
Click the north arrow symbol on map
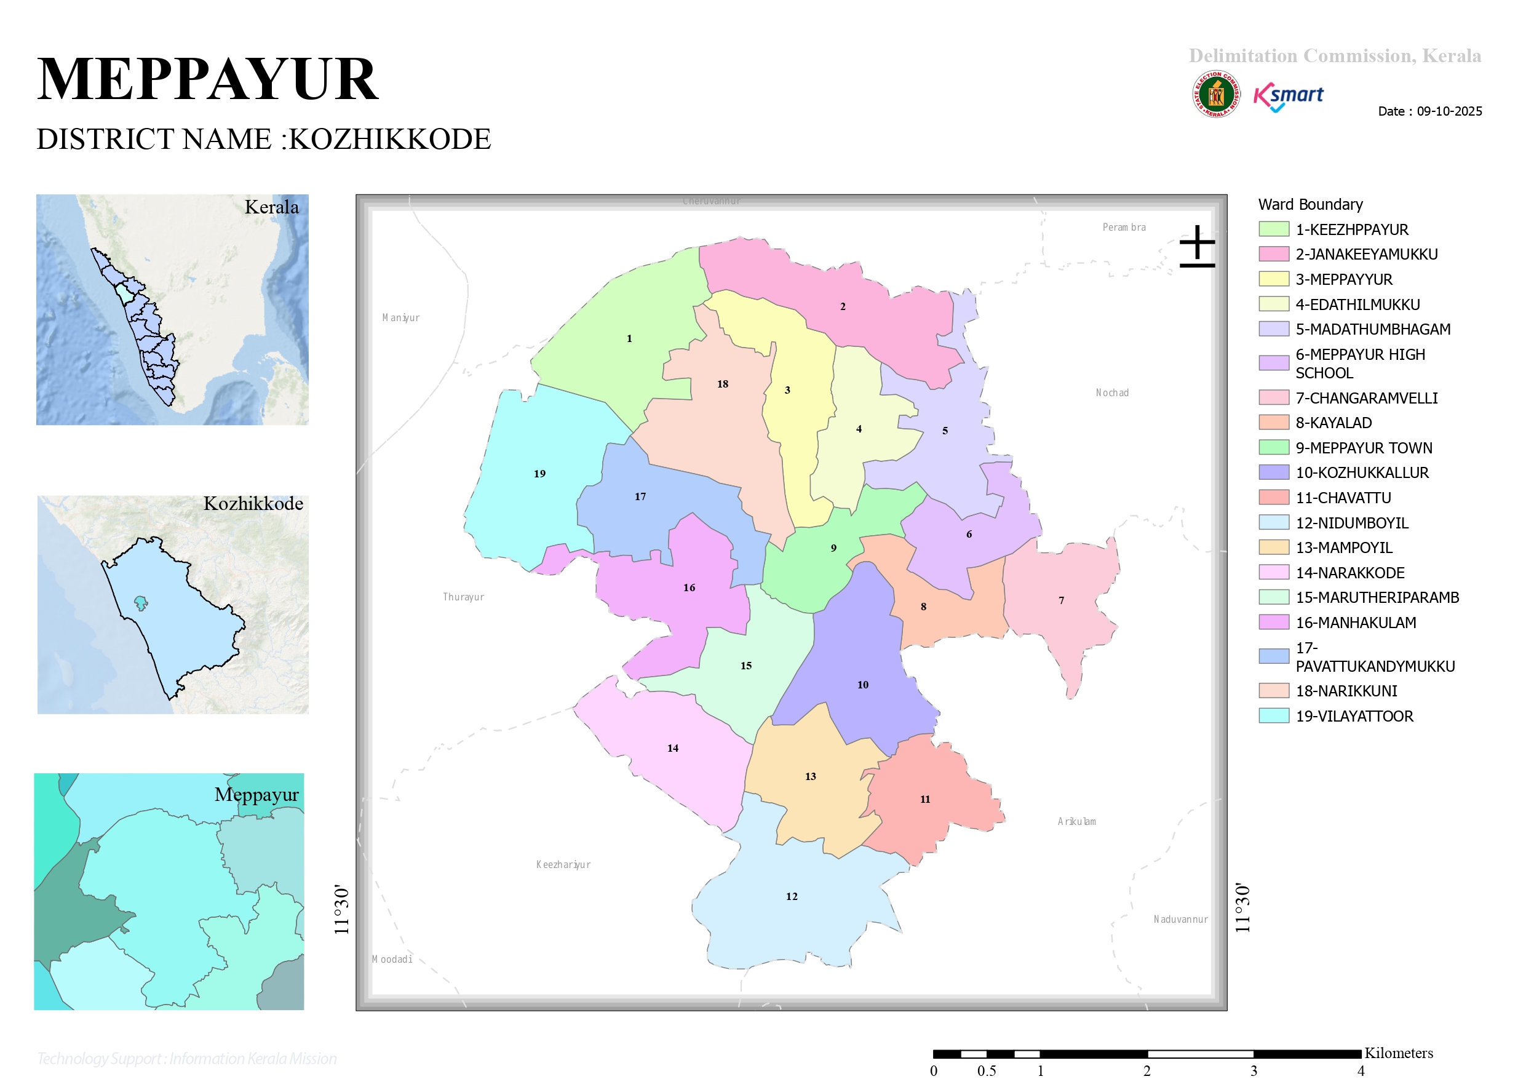[1197, 247]
